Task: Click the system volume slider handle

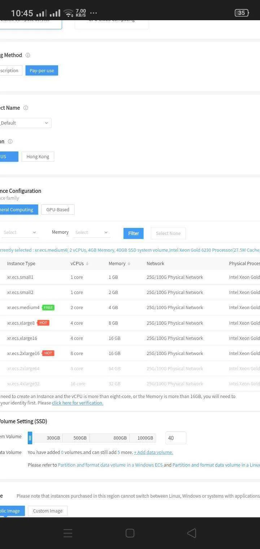Action: pyautogui.click(x=30, y=438)
